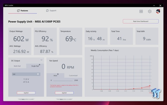
Task: Select Multi Rail DC output mode
Action: tap(17, 66)
